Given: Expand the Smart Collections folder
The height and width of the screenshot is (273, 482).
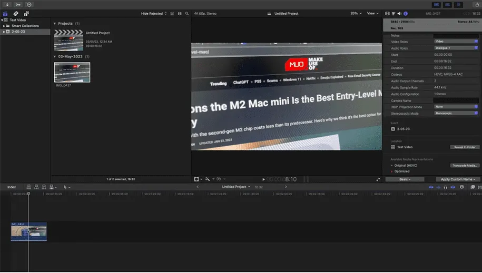Looking at the screenshot, I should [x=5, y=26].
